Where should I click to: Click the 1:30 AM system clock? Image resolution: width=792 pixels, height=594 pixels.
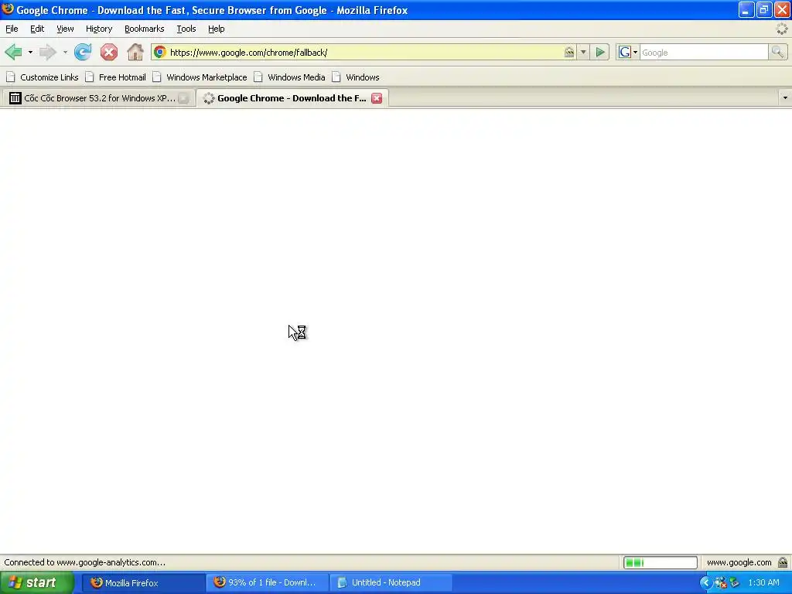[x=763, y=582]
